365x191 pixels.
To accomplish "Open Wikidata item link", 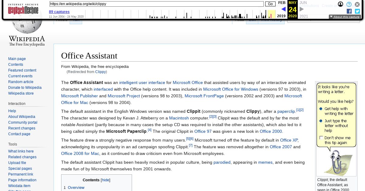I will coord(19,186).
